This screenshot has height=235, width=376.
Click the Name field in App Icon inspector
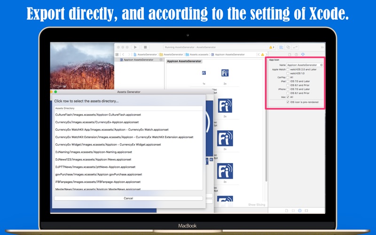click(x=305, y=65)
